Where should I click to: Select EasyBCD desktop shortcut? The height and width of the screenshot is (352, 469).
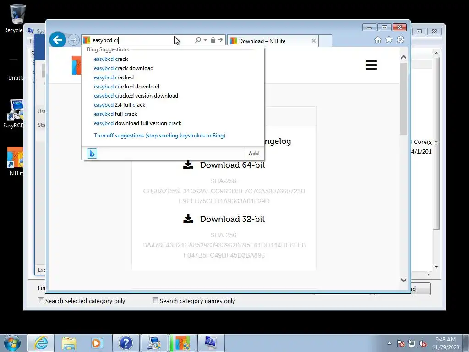pos(14,114)
